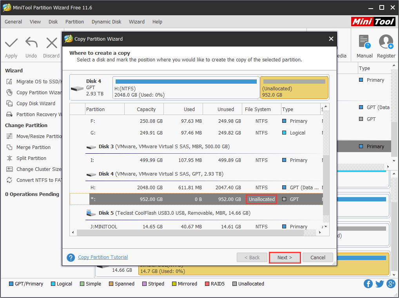Open the Partition menu

74,22
